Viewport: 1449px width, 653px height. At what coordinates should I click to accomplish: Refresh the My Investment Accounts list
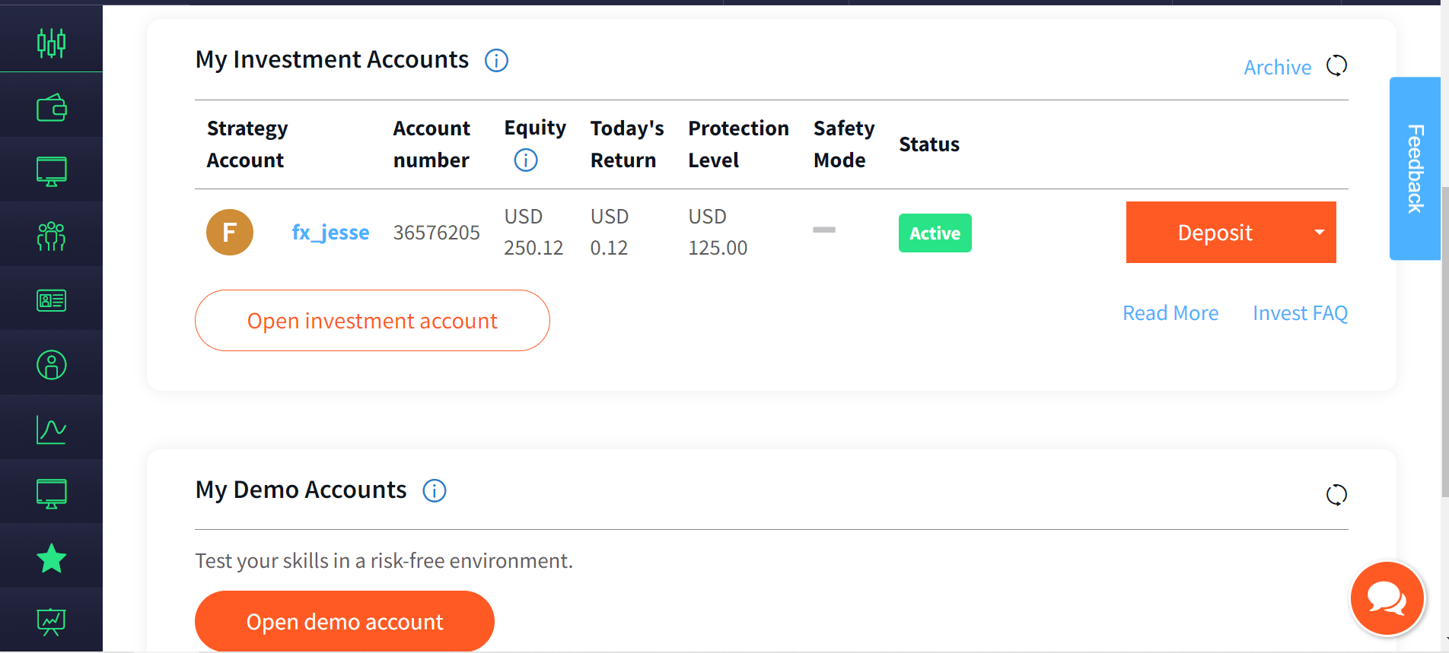tap(1336, 66)
